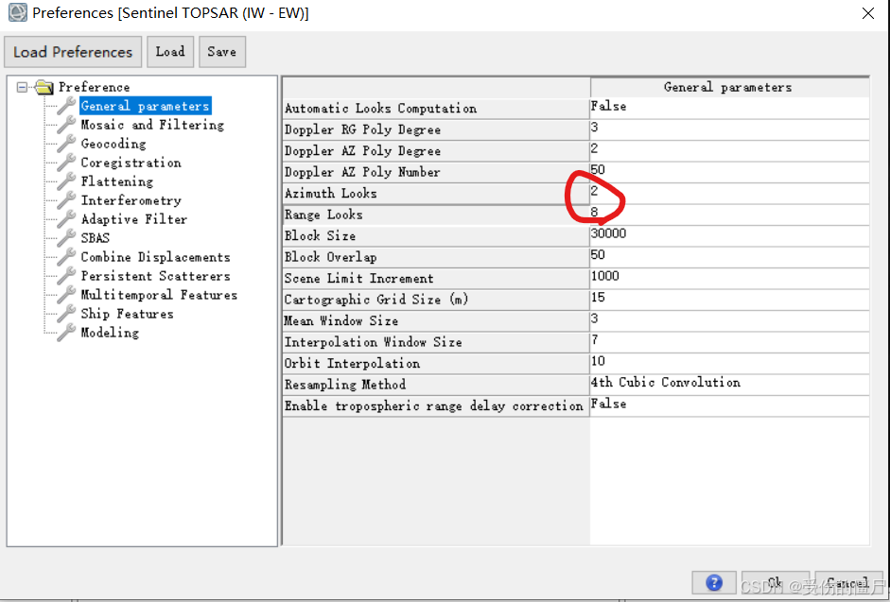
Task: Select Combine Displacements in the tree
Action: coord(155,257)
